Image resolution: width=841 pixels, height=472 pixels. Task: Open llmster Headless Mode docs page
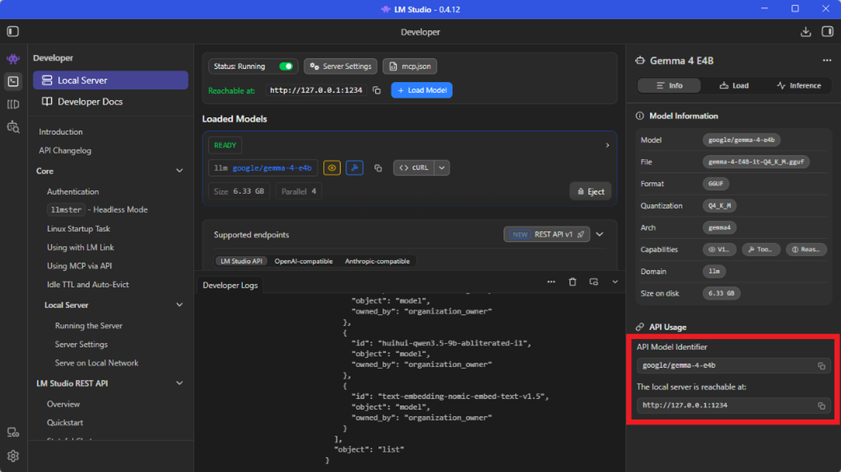(x=97, y=210)
